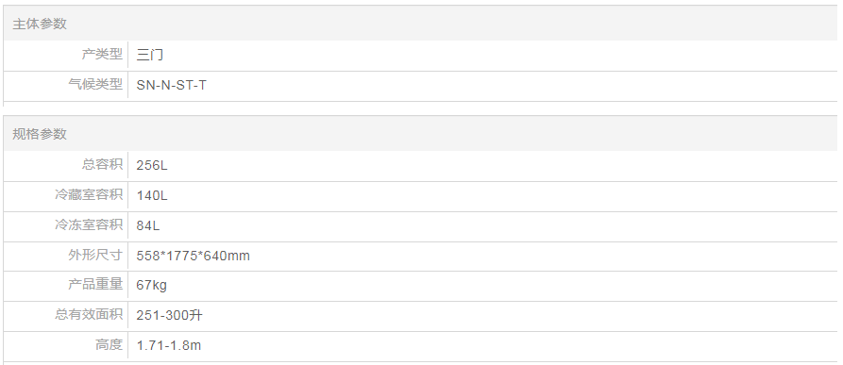Select the 高度 label
843x365 pixels.
110,344
